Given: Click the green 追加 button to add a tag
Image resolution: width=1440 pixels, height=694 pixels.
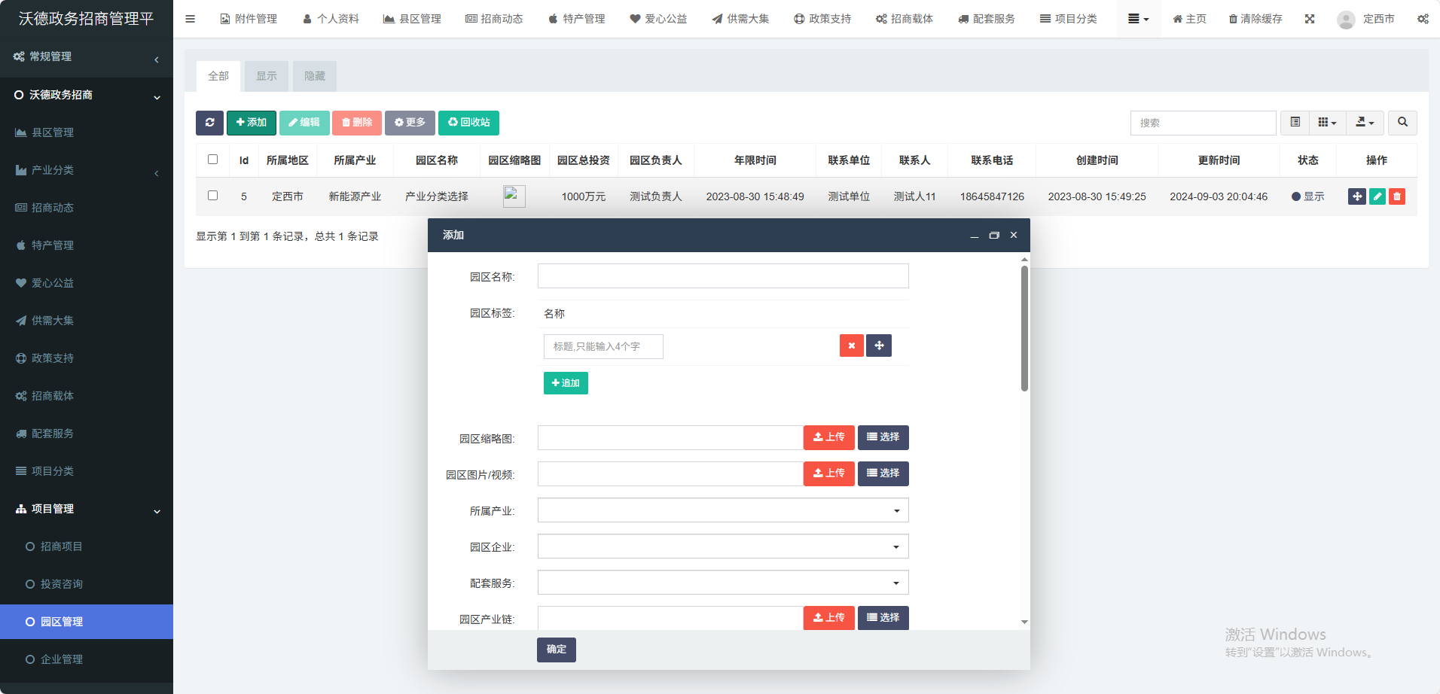Looking at the screenshot, I should point(566,383).
